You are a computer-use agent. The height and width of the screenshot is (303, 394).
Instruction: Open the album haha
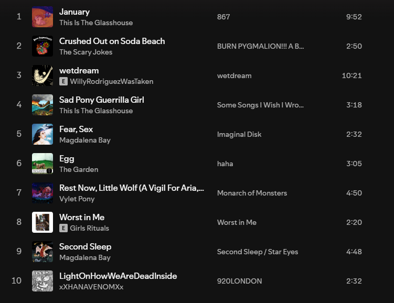[225, 164]
